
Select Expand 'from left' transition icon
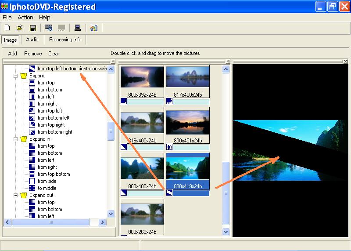point(32,97)
